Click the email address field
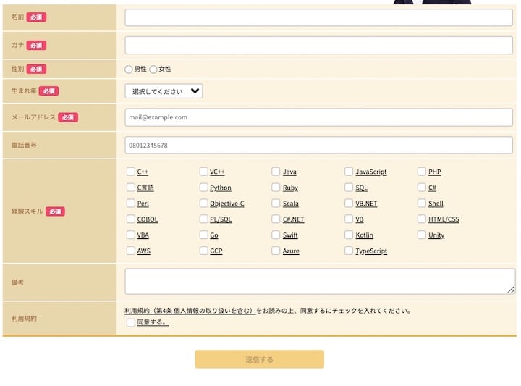 coord(318,117)
